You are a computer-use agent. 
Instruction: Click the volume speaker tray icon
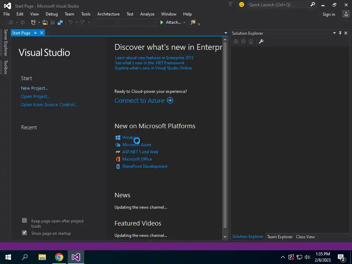click(307, 257)
